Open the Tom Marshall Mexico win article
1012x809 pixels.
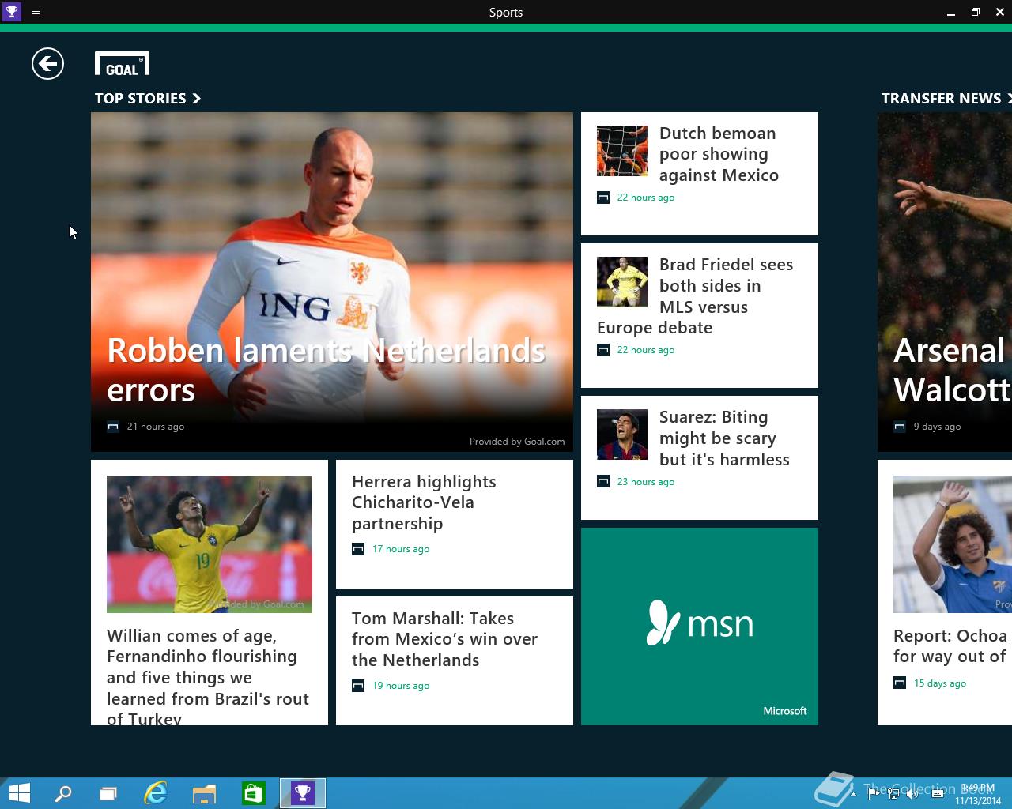pos(455,660)
